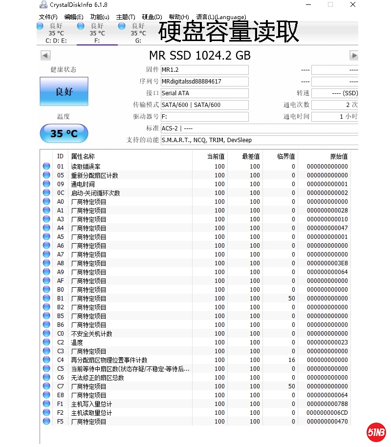Click status orb for attribute C2 温度
Screen dimensions: 391x447
46,342
